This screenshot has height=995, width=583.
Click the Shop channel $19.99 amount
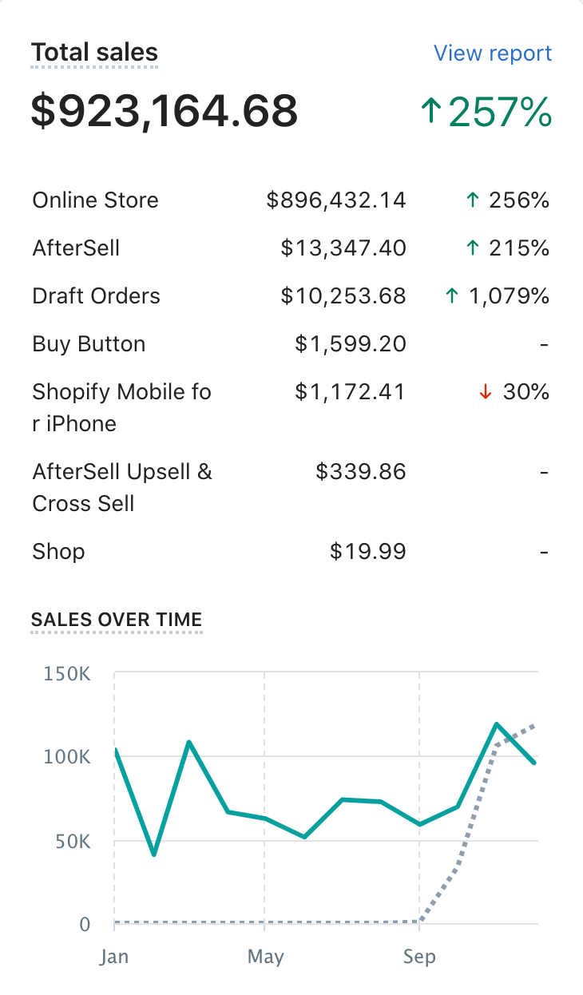[367, 552]
